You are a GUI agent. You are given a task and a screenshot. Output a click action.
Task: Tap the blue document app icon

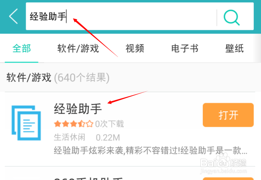point(26,123)
